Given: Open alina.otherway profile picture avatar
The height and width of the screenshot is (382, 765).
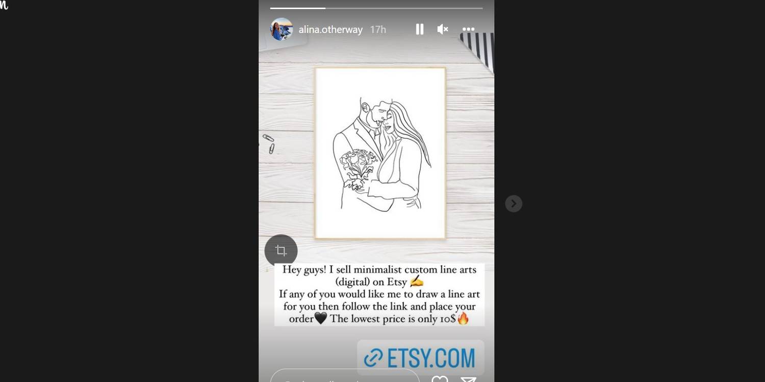Looking at the screenshot, I should click(282, 29).
